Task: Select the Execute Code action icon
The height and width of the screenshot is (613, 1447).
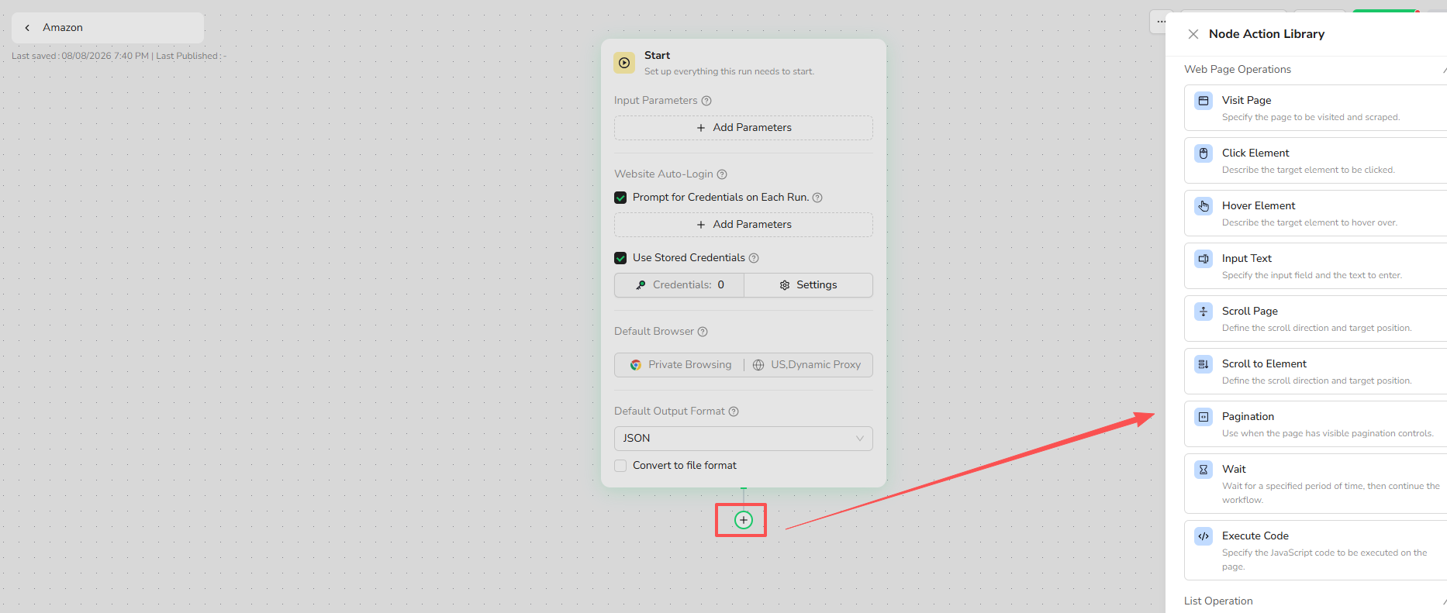Action: point(1204,536)
